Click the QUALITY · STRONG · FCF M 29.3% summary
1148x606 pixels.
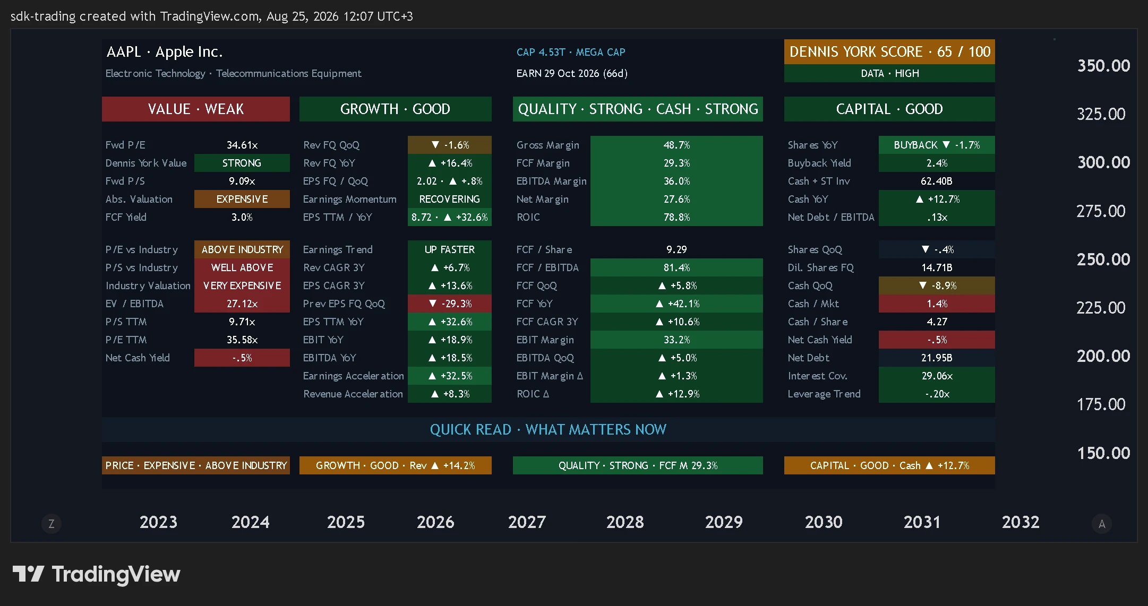638,465
